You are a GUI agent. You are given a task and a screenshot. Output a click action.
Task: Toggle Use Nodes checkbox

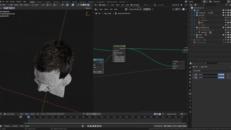pyautogui.click(x=131, y=5)
